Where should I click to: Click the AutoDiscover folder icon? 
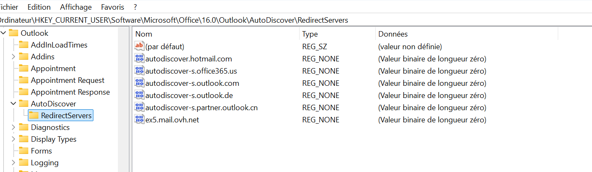[x=24, y=103]
